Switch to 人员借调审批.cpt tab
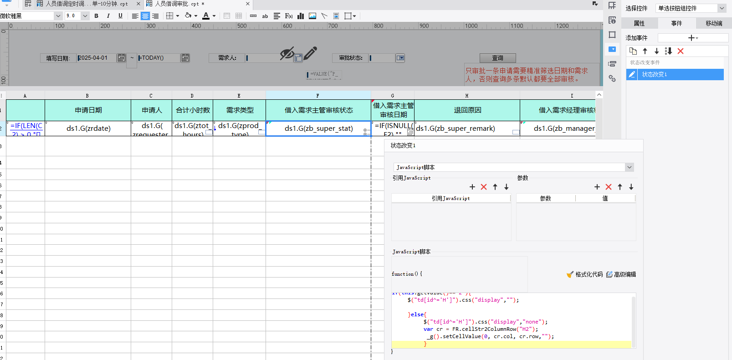The height and width of the screenshot is (360, 732). (x=179, y=4)
